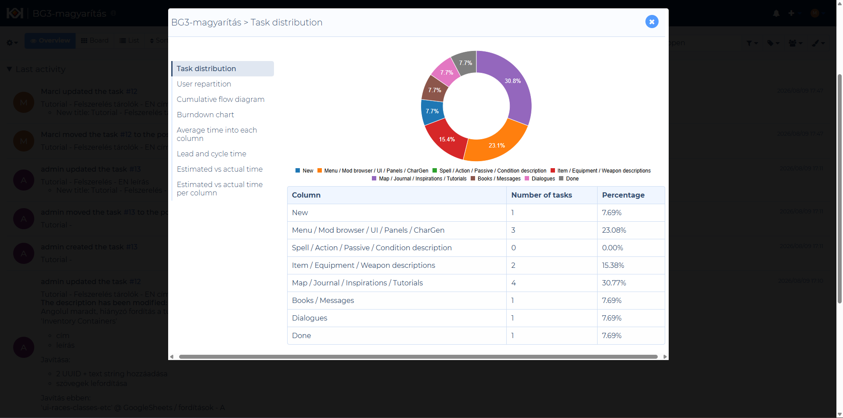Screen dimensions: 843x418
Task: Click the blue 7.7% donut segment
Action: pos(432,112)
